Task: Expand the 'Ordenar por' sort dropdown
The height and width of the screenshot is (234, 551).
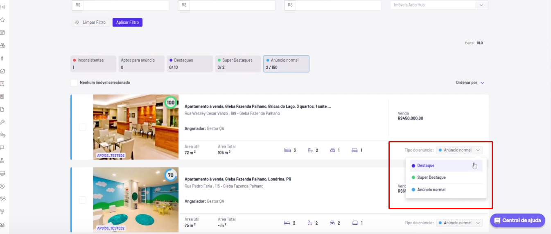Action: 470,83
